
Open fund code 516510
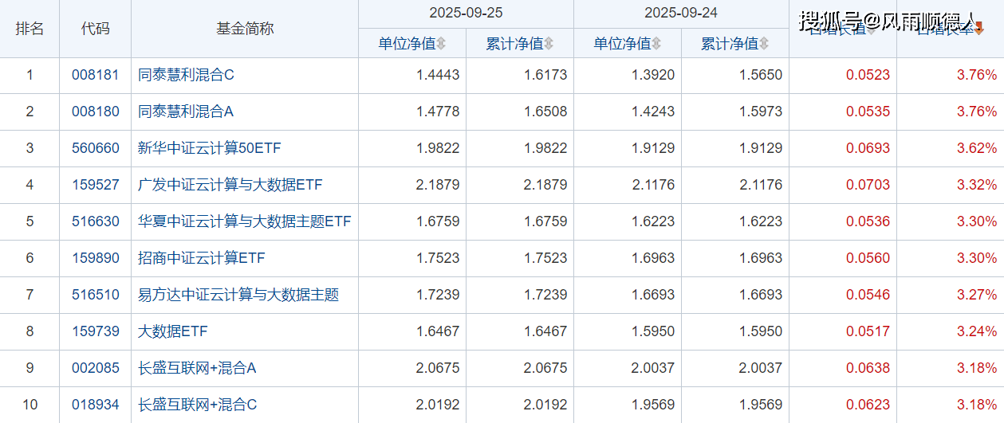pyautogui.click(x=95, y=295)
